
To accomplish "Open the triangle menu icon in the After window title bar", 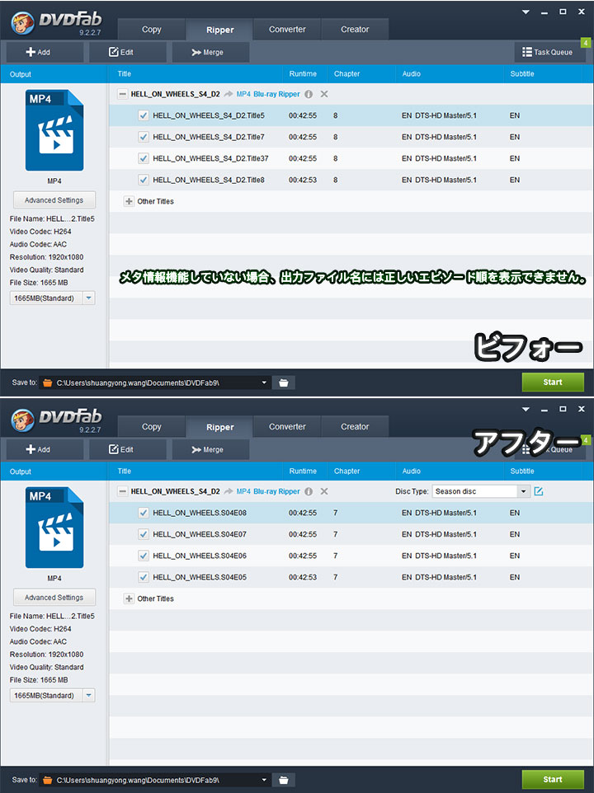I will pyautogui.click(x=526, y=409).
